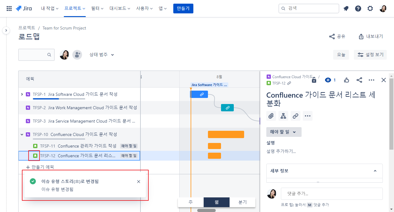This screenshot has width=394, height=212.
Task: Click the export button 내보내기
Action: [x=371, y=36]
